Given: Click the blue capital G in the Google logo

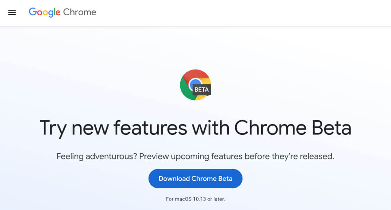Looking at the screenshot, I should [x=32, y=12].
